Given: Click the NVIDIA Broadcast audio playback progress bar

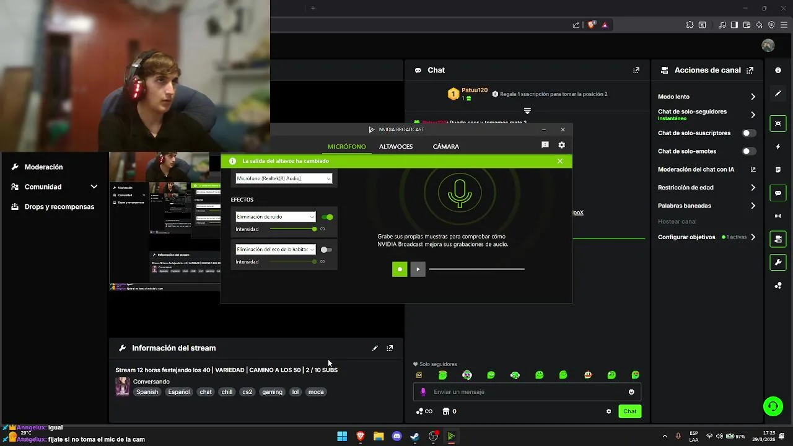Looking at the screenshot, I should pyautogui.click(x=476, y=269).
